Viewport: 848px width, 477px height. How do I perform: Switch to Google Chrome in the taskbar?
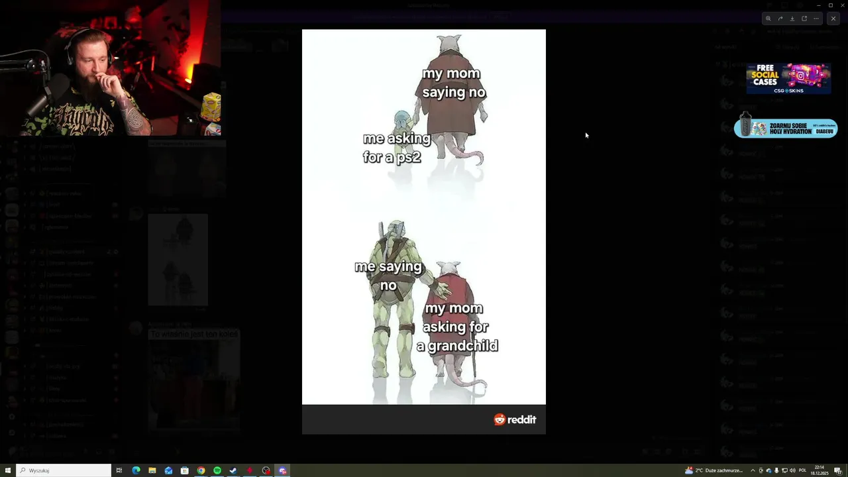[201, 470]
